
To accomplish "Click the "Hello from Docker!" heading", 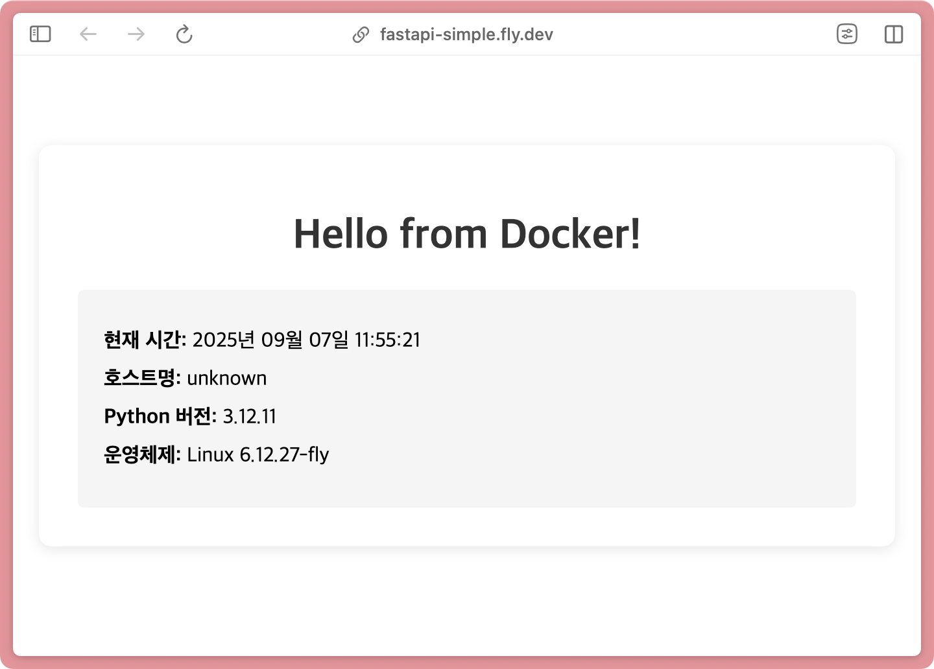I will (467, 233).
